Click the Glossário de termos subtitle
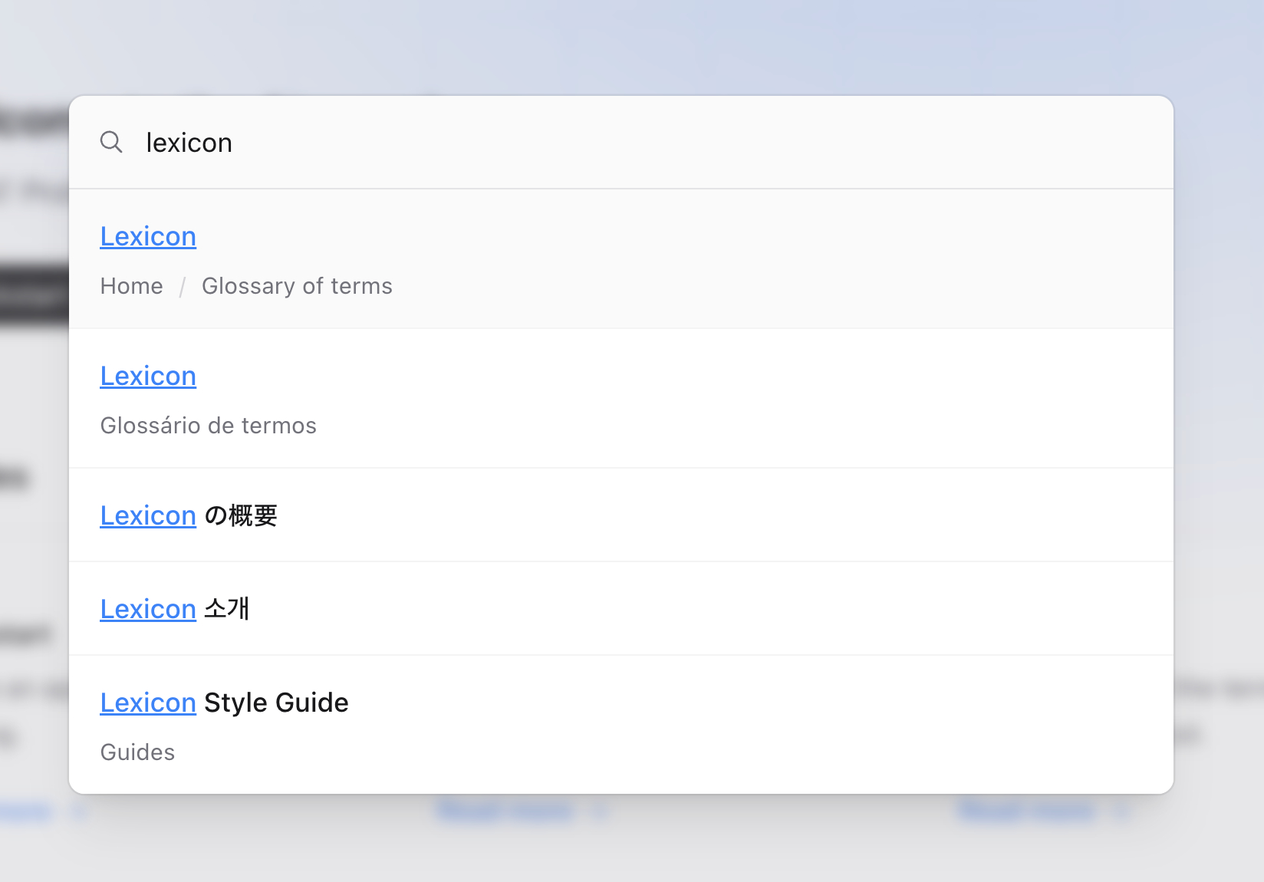Image resolution: width=1264 pixels, height=882 pixels. [208, 426]
